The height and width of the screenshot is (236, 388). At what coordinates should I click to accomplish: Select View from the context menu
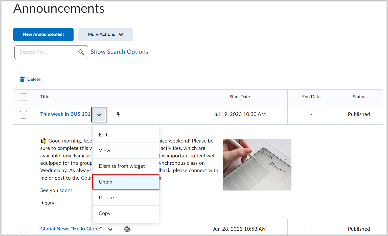(x=104, y=150)
